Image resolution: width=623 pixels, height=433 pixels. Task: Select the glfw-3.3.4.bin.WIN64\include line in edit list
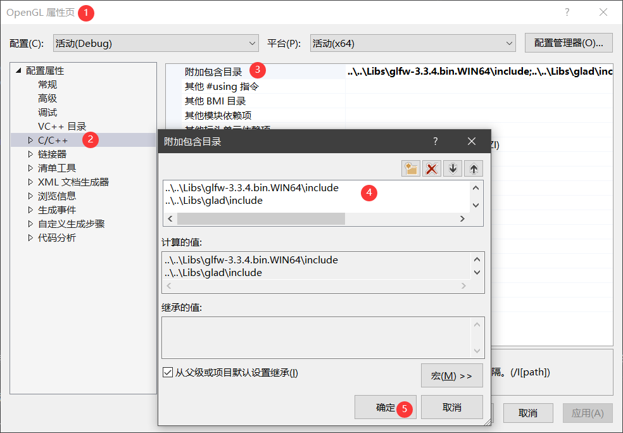[252, 188]
